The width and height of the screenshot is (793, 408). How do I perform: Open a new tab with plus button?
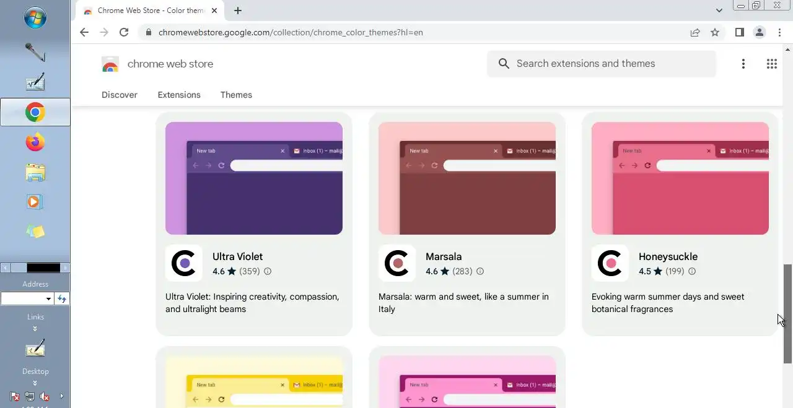click(238, 11)
